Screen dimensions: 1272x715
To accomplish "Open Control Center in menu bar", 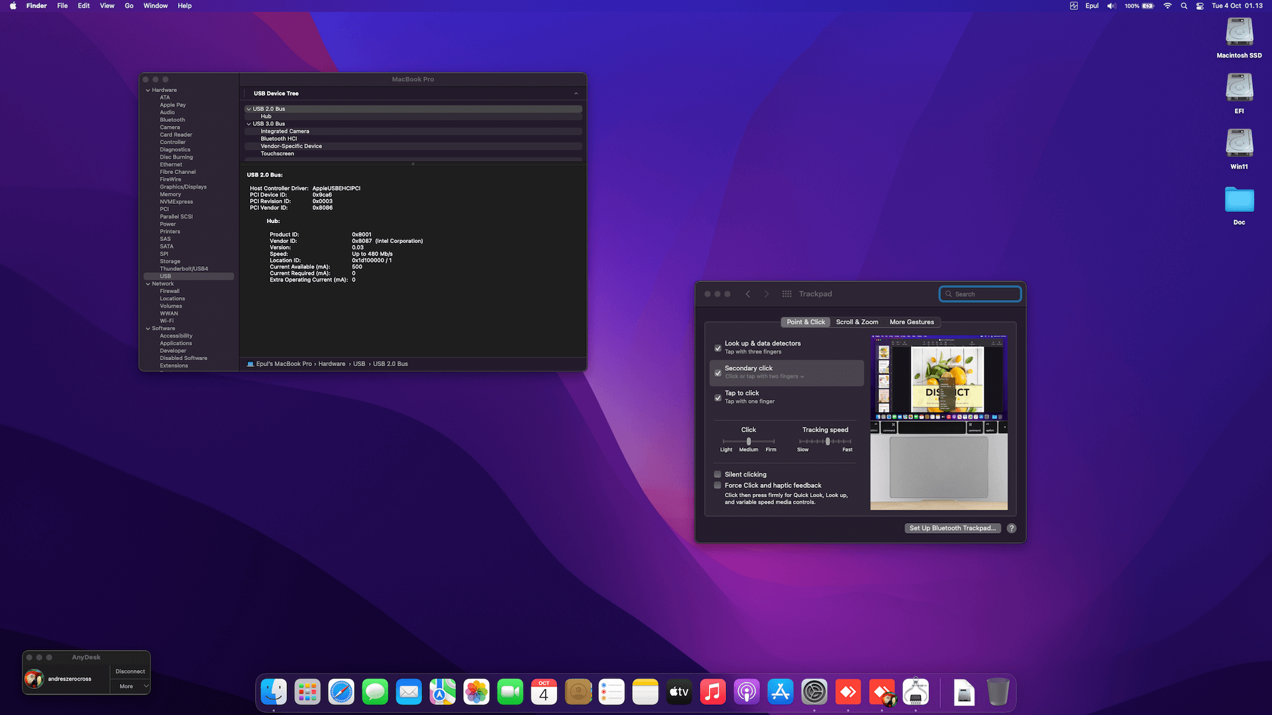I will (1200, 6).
